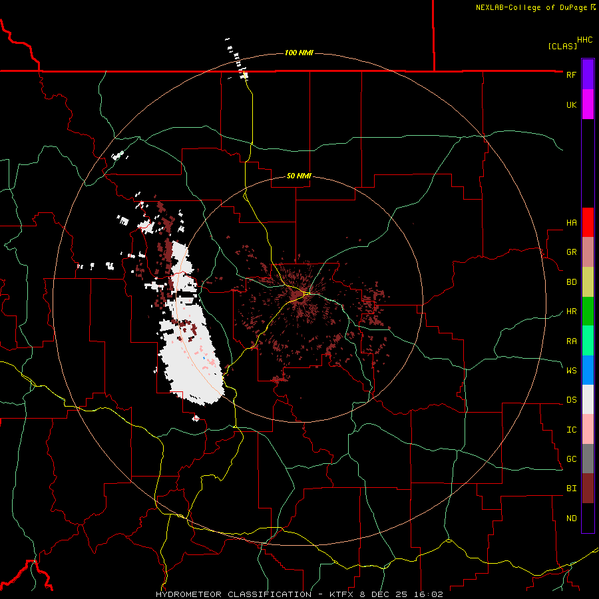Click the IC legend label
599x599 pixels.
tap(571, 429)
